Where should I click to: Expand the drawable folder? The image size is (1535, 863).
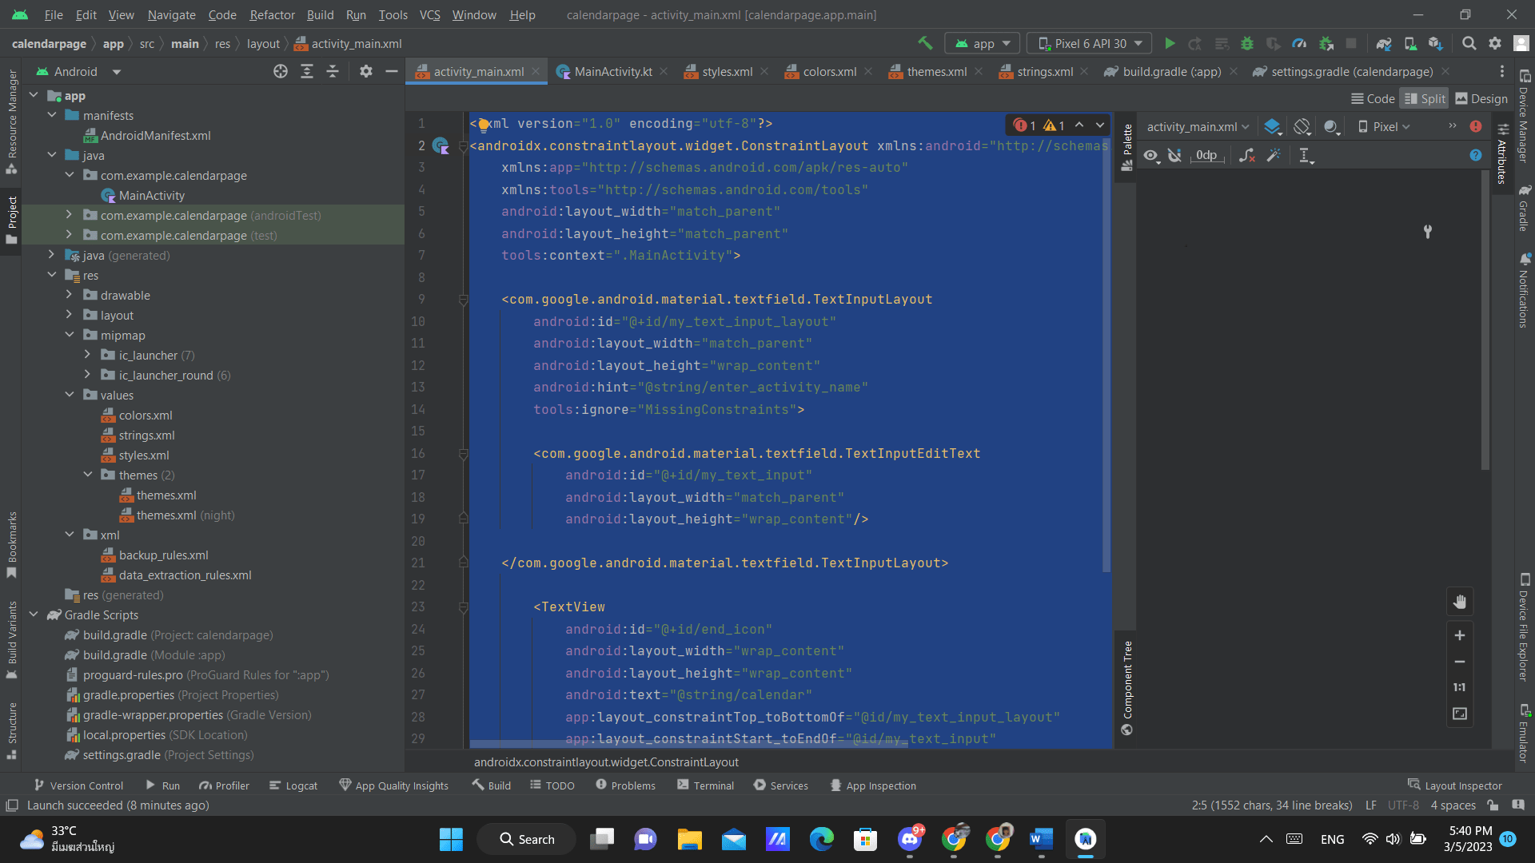pyautogui.click(x=70, y=295)
